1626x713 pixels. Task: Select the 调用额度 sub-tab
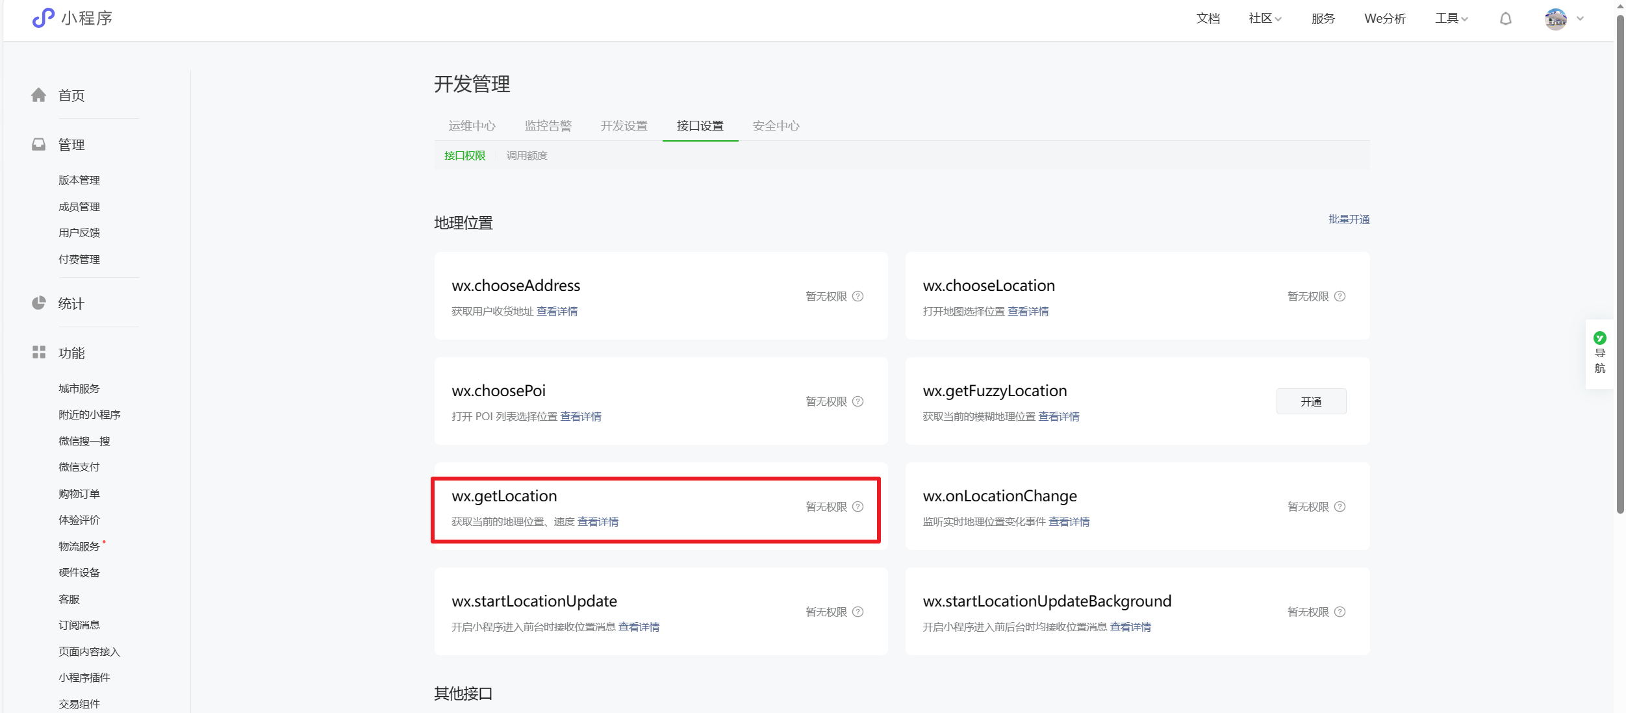[527, 156]
